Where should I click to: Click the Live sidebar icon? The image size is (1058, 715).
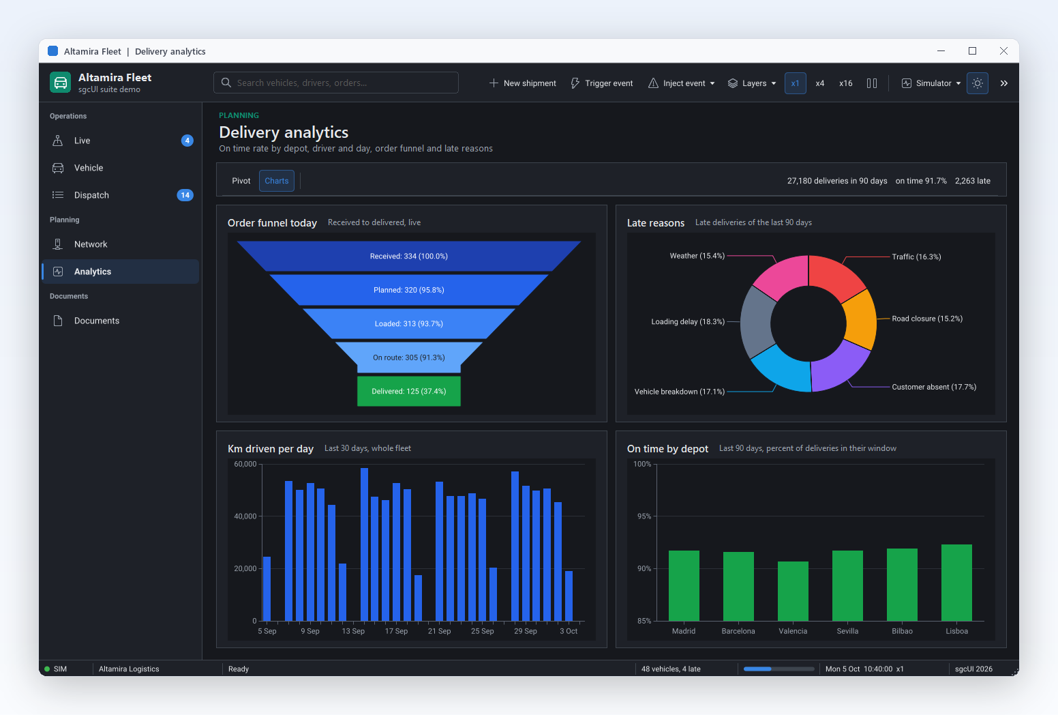coord(58,141)
